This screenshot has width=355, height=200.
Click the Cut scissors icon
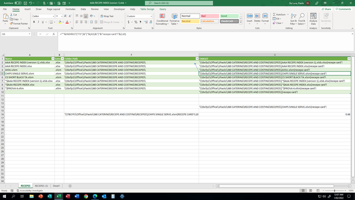point(11,15)
